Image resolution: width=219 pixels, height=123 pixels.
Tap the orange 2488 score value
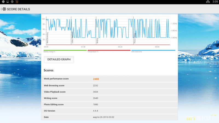coord(96,79)
